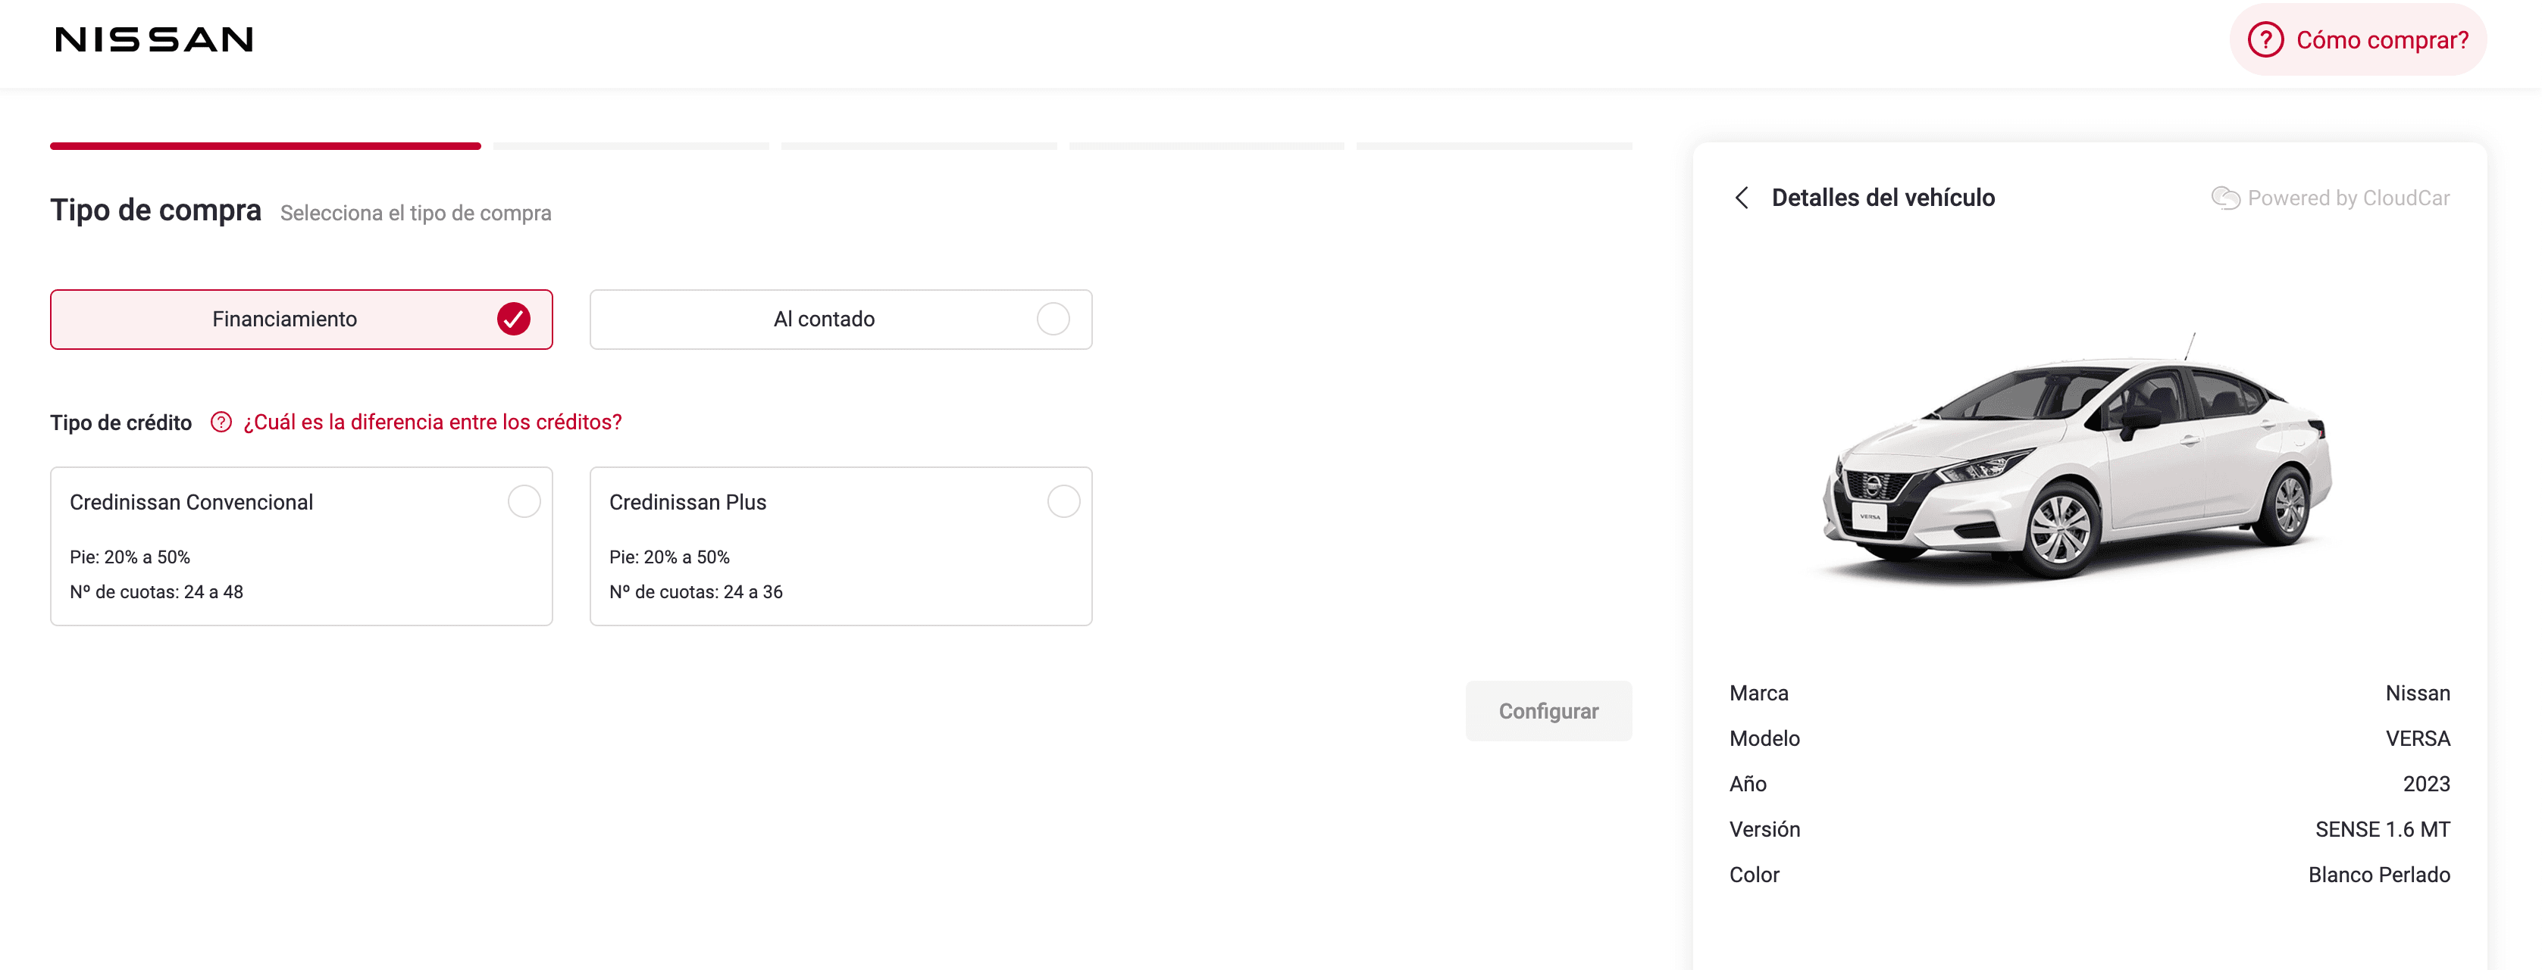Click the Configurar button

[1548, 711]
